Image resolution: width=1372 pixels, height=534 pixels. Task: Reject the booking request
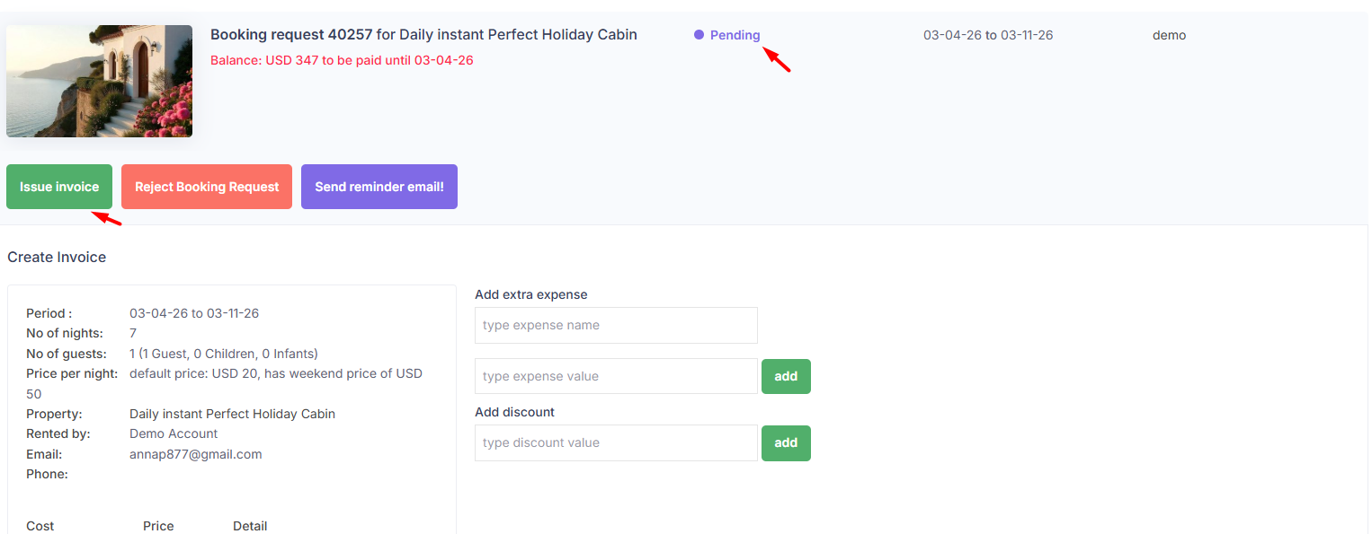click(207, 187)
